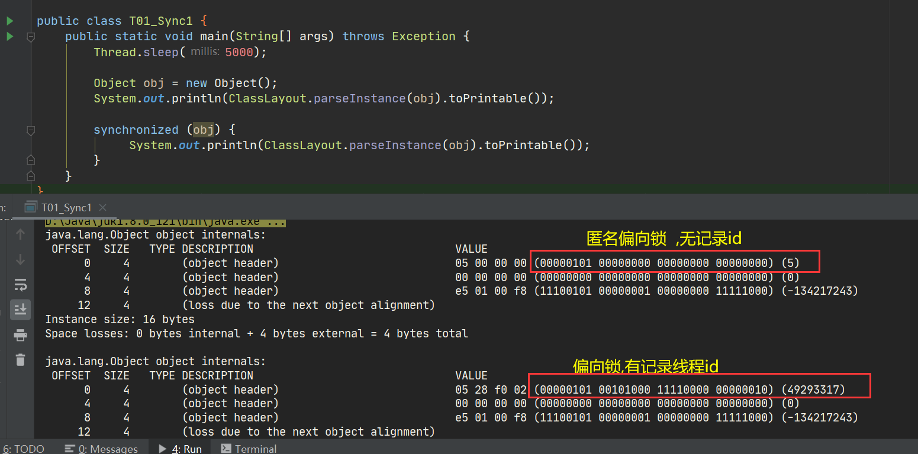Image resolution: width=918 pixels, height=454 pixels.
Task: Click the word Exception in the throws clause
Action: coord(424,36)
